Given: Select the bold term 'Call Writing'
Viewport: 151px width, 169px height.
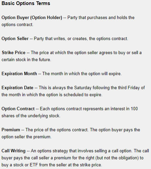Looking at the screenshot, I should tap(14, 151).
